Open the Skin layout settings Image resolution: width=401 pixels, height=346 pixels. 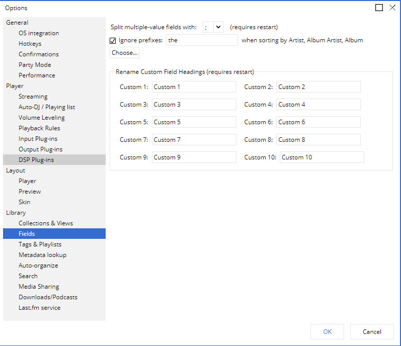point(25,202)
